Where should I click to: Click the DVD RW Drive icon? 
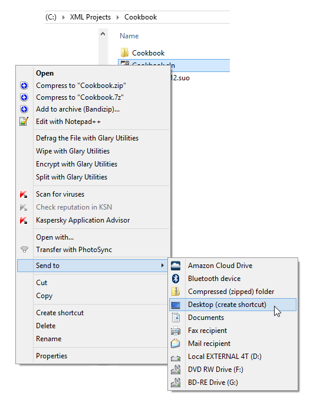click(x=176, y=370)
